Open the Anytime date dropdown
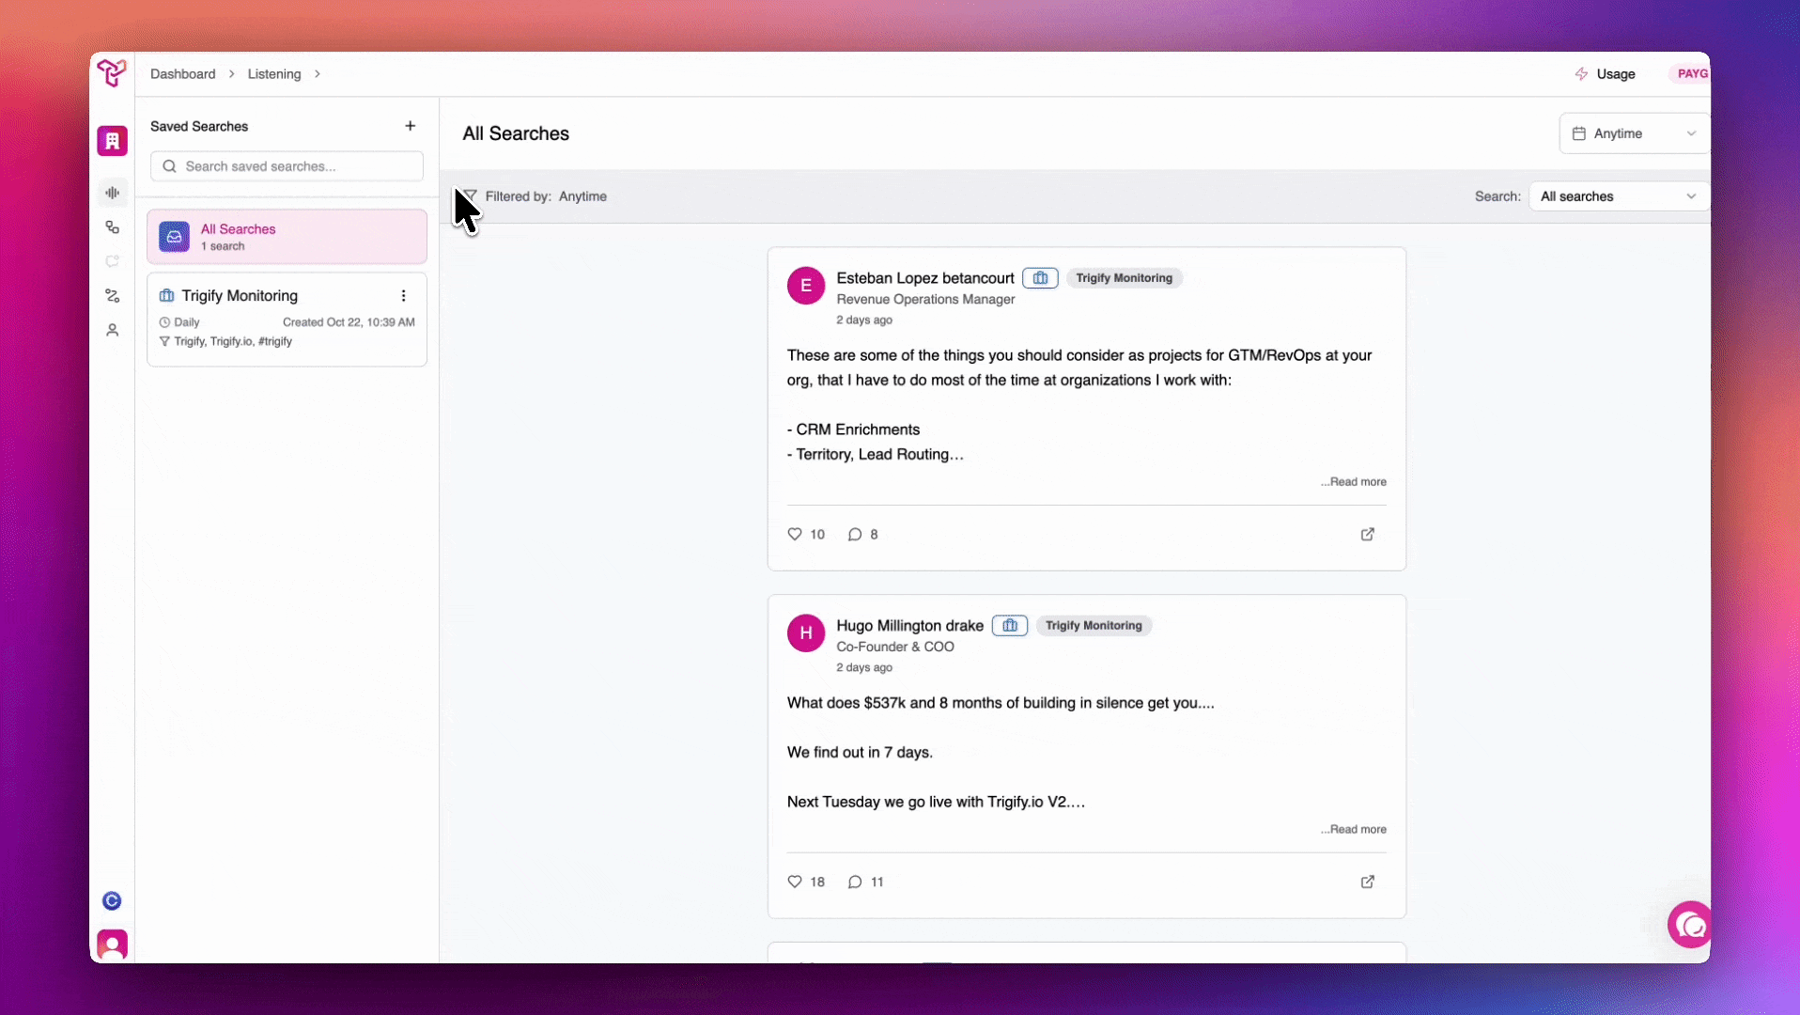This screenshot has height=1015, width=1800. (1634, 133)
